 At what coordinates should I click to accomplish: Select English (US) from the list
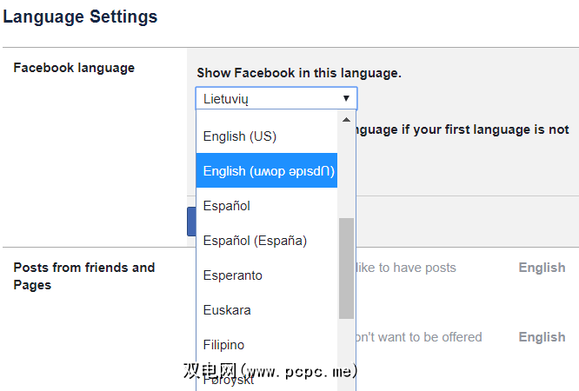coord(240,136)
